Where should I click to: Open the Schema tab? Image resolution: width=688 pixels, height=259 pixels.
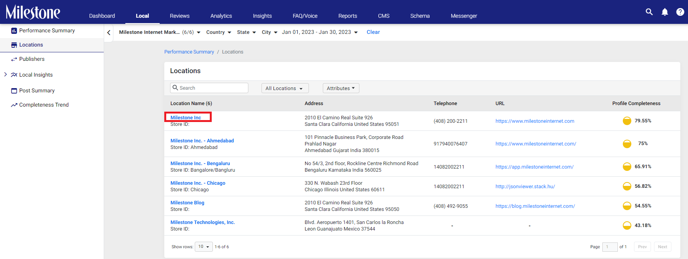(420, 16)
